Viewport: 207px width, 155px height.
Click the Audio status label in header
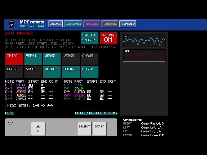31,26
